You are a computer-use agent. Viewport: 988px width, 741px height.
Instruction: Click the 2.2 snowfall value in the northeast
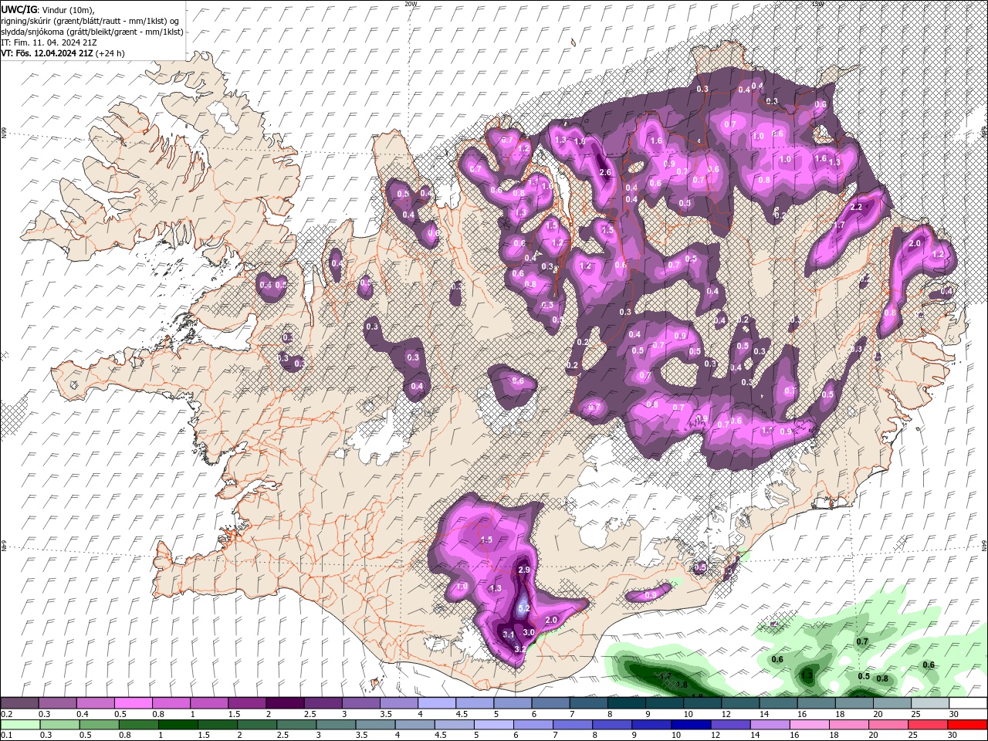click(856, 207)
